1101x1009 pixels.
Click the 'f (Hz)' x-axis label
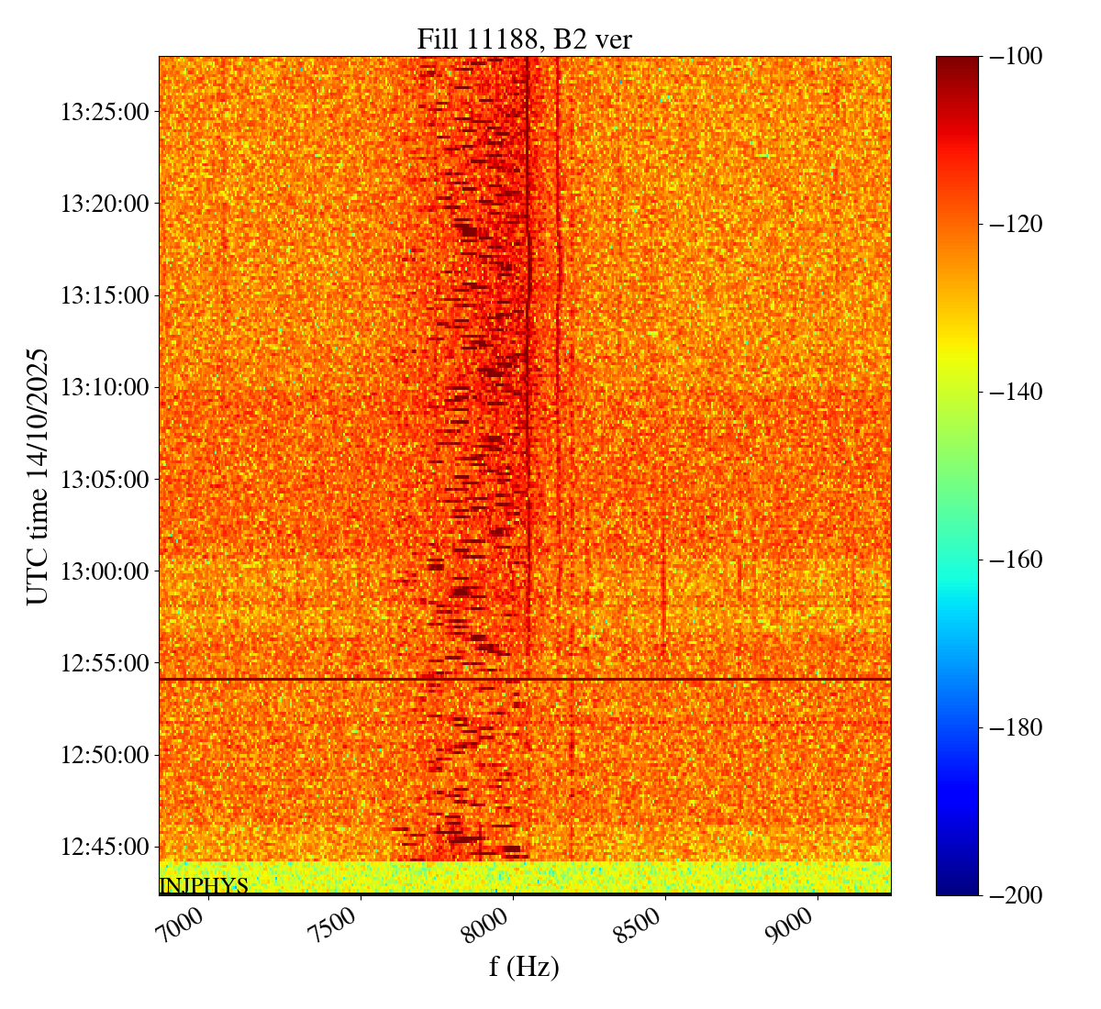tap(524, 966)
